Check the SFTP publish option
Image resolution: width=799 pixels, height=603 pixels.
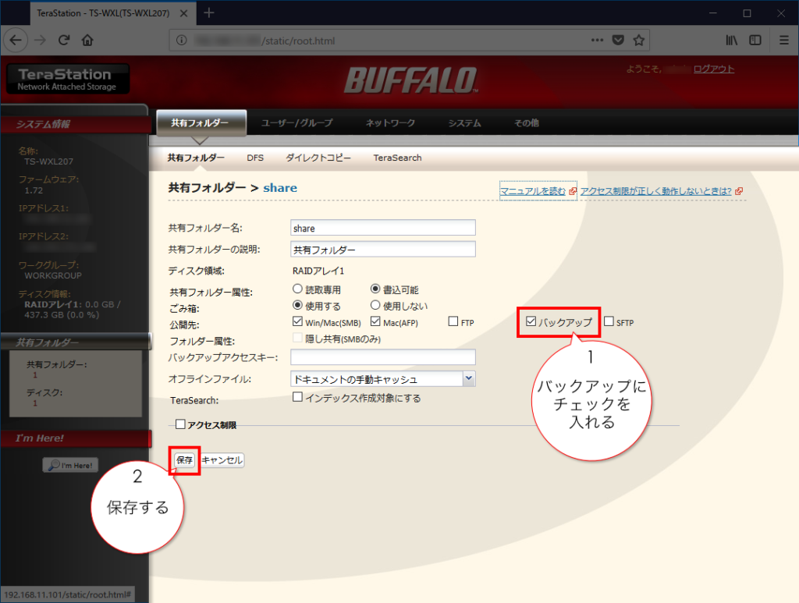pos(607,321)
